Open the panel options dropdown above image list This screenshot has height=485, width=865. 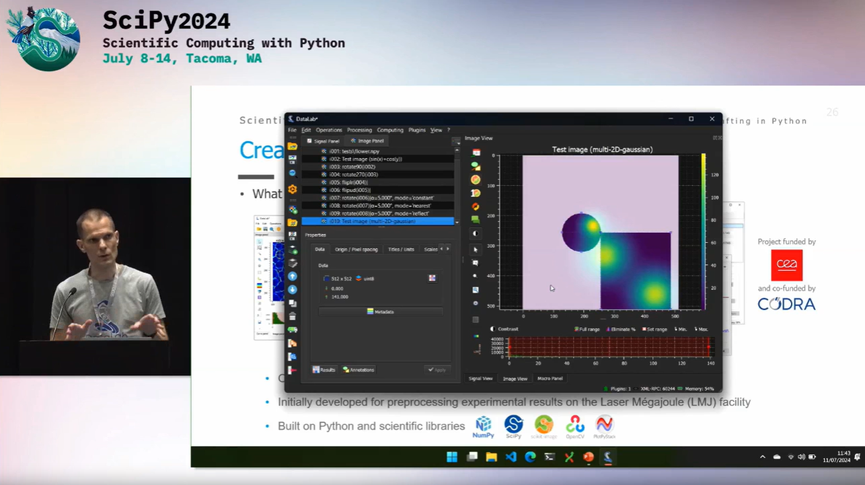(x=457, y=141)
